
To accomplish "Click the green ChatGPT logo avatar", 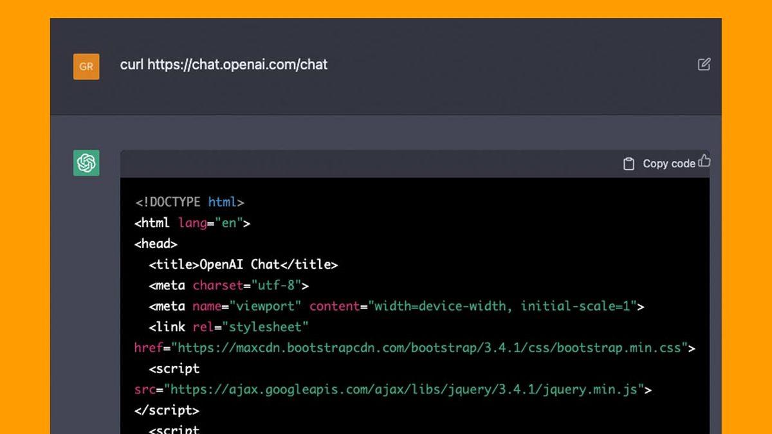I will pyautogui.click(x=86, y=163).
